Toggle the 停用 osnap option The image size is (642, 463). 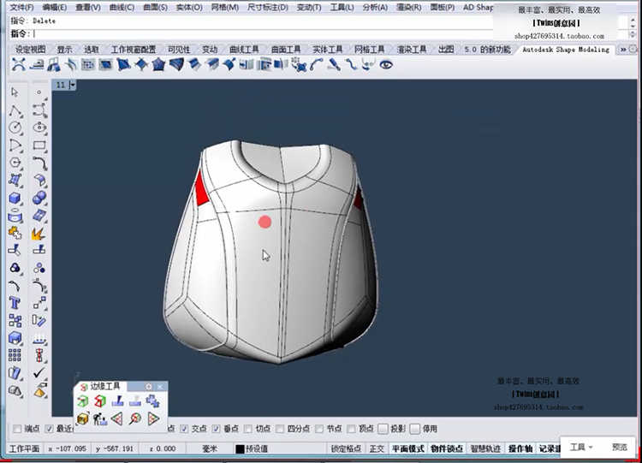coord(415,429)
